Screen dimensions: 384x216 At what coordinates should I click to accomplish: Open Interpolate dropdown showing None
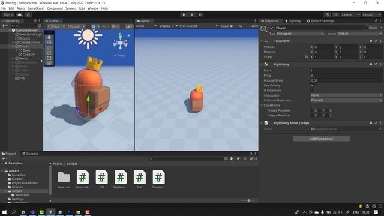[x=346, y=95]
